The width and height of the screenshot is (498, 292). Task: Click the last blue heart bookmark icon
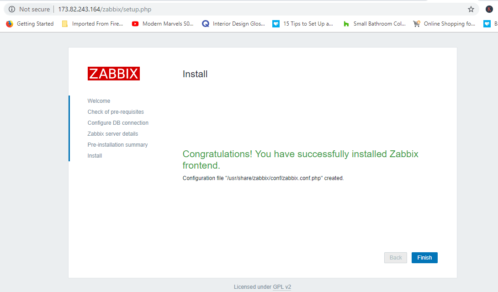pyautogui.click(x=487, y=24)
